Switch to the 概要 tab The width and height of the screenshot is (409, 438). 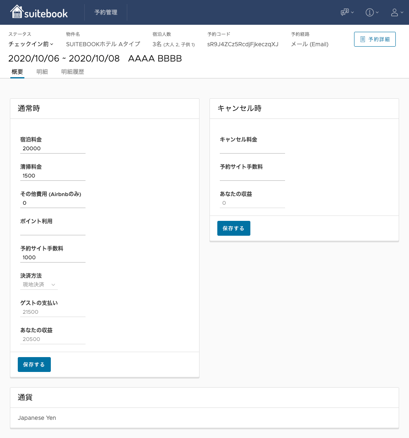[x=17, y=72]
